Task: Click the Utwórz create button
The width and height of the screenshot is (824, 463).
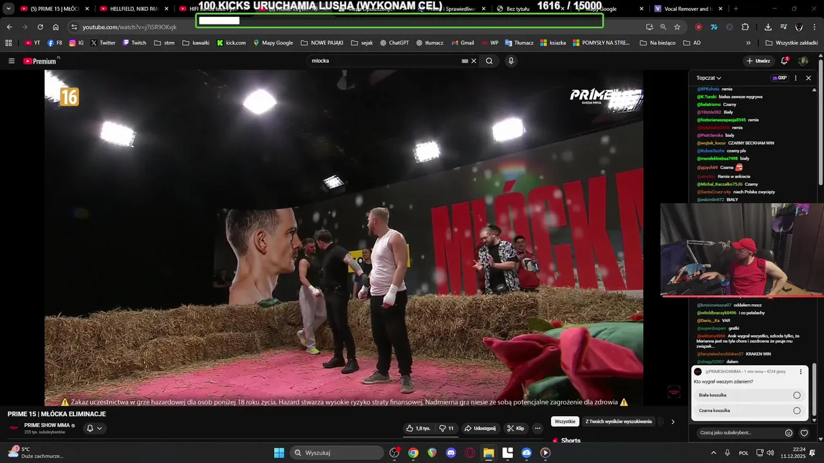Action: click(758, 61)
